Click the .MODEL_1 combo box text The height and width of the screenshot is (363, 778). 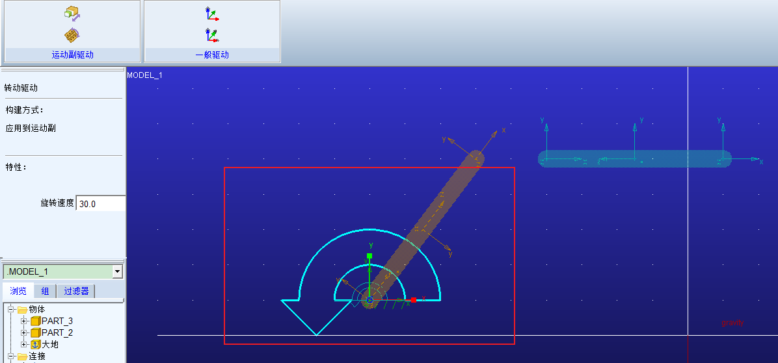(x=28, y=272)
